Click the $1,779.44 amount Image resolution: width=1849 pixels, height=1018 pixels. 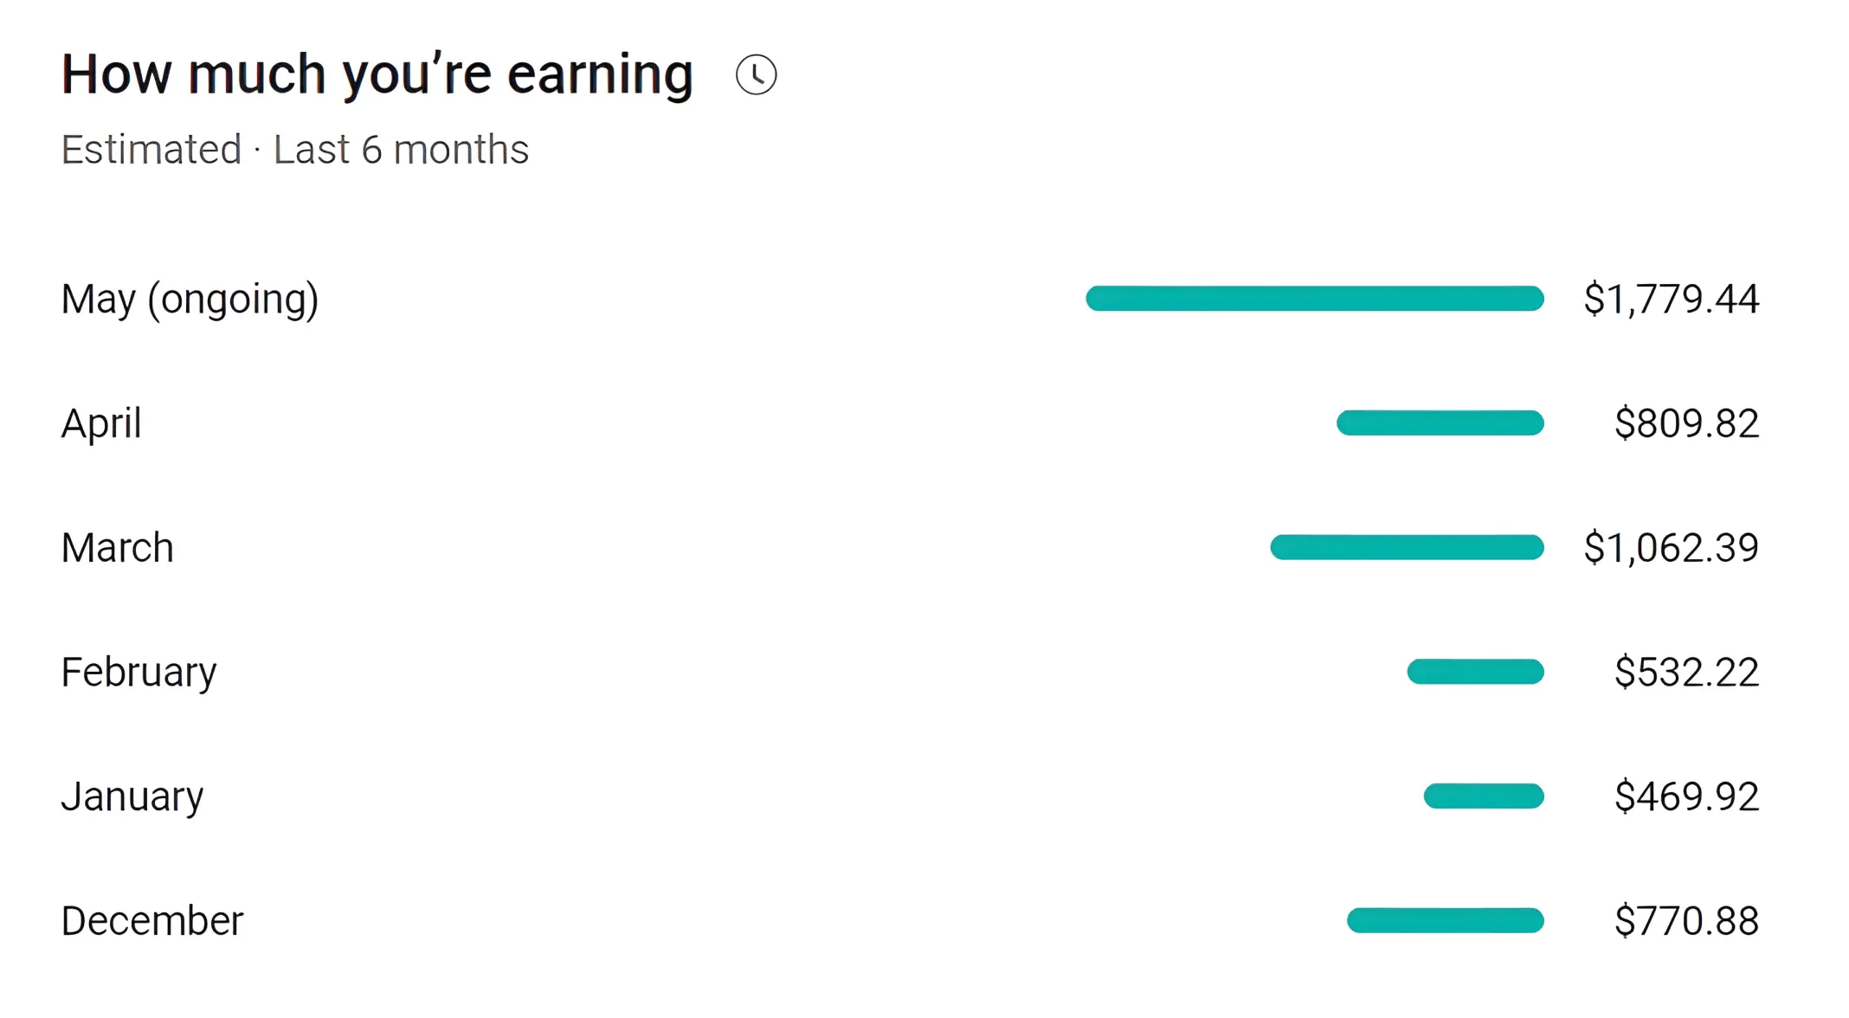pyautogui.click(x=1671, y=299)
